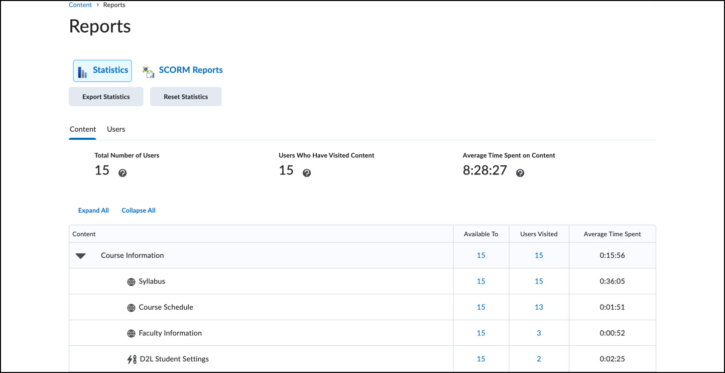Viewport: 725px width, 373px height.
Task: Click the Expand All link
Action: coord(93,211)
